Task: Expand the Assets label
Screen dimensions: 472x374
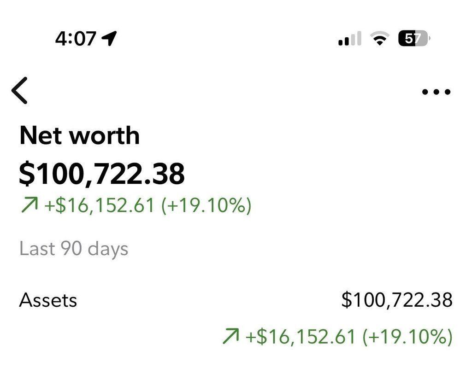Action: click(48, 300)
